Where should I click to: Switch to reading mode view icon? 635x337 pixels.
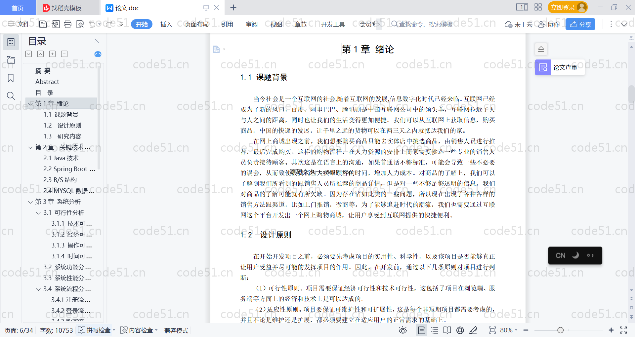447,330
